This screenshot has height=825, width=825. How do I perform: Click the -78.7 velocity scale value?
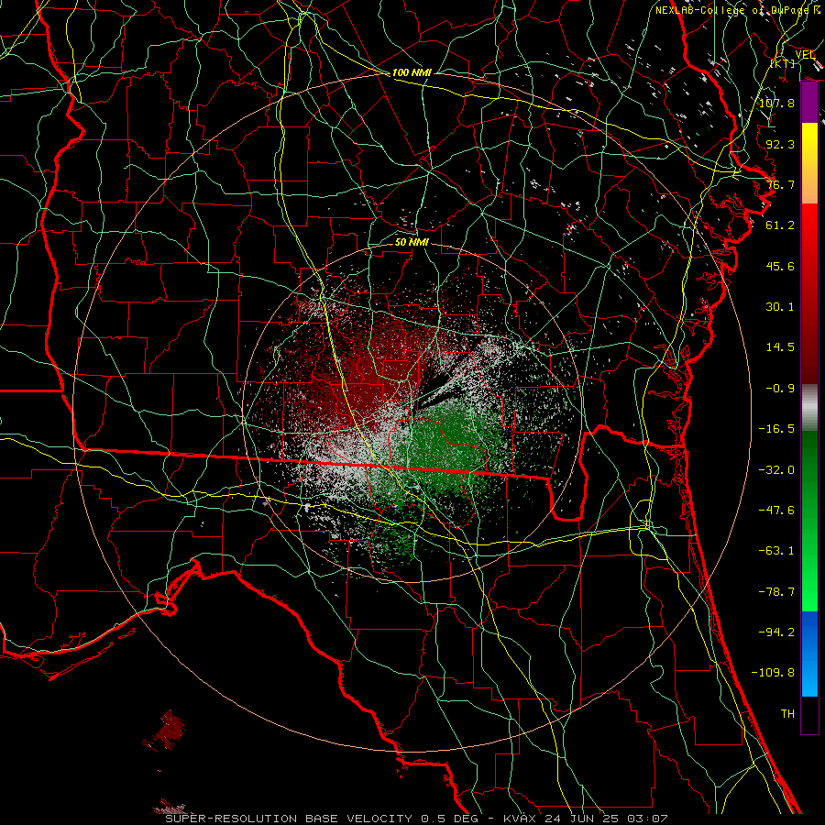click(776, 592)
